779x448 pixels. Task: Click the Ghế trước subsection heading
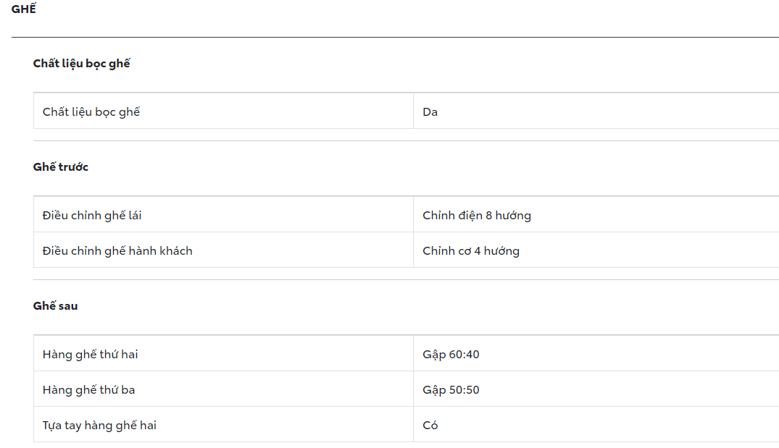tap(61, 167)
